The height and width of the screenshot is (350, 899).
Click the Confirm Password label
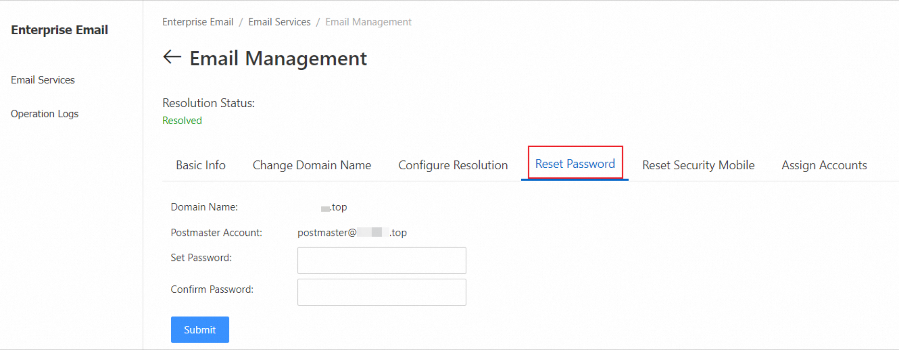coord(212,290)
